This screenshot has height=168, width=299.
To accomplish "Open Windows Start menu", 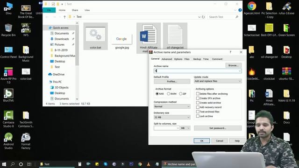I will (4, 164).
